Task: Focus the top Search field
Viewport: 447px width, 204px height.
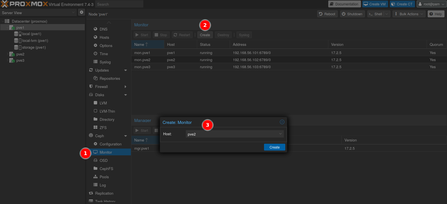Action: [119, 4]
